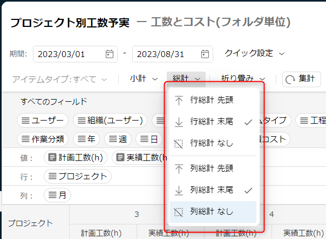Collapse the 総計 dropdown menu
Screen dimensions: 326x239
[x=186, y=79]
